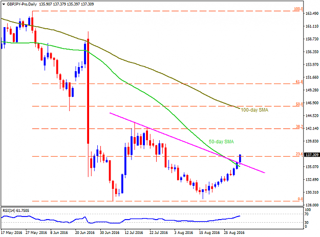Click the latest blue candle at 137.309
This screenshot has height=237, width=320.
click(240, 159)
